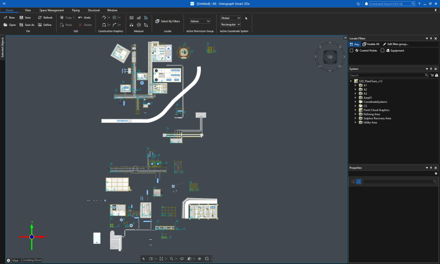Click the arrow pointer icon beside Global dropdown
Screen dimensions: 440x264
[246, 18]
